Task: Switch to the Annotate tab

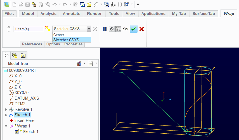Action: click(72, 14)
